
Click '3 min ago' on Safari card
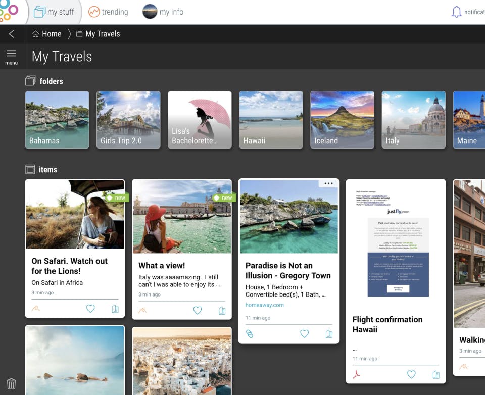click(42, 292)
